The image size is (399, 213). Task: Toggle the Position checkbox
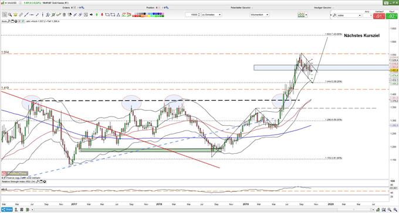[159, 8]
